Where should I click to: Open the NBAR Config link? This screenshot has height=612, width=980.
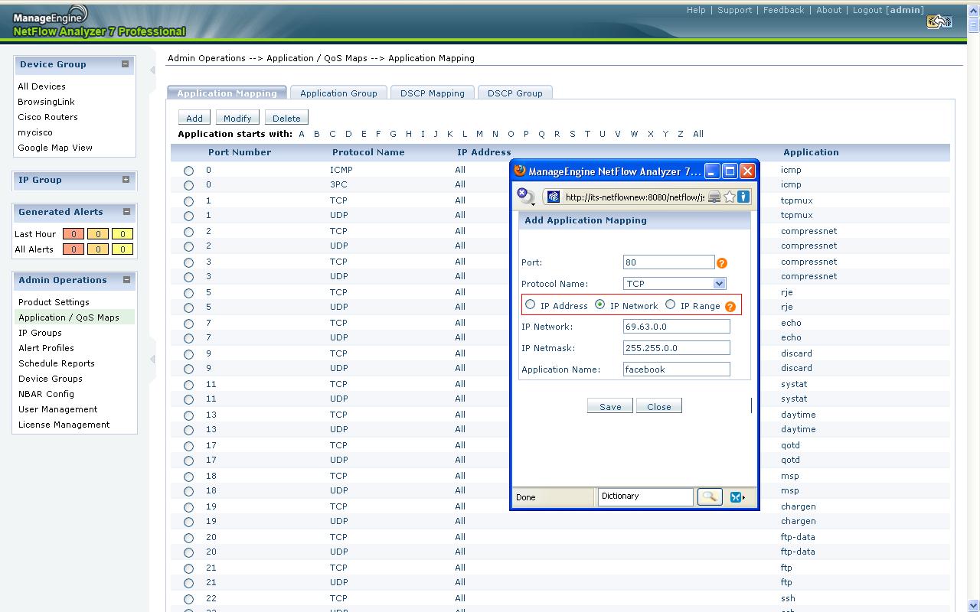(x=46, y=394)
